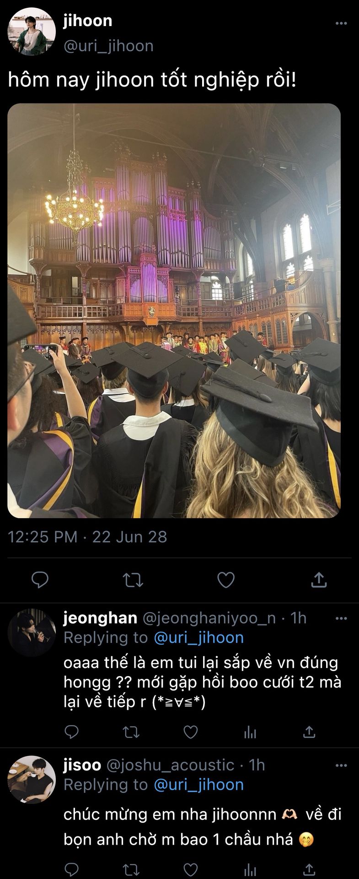359x879 pixels.
Task: Reply to jisoo's comment
Action: 72,869
